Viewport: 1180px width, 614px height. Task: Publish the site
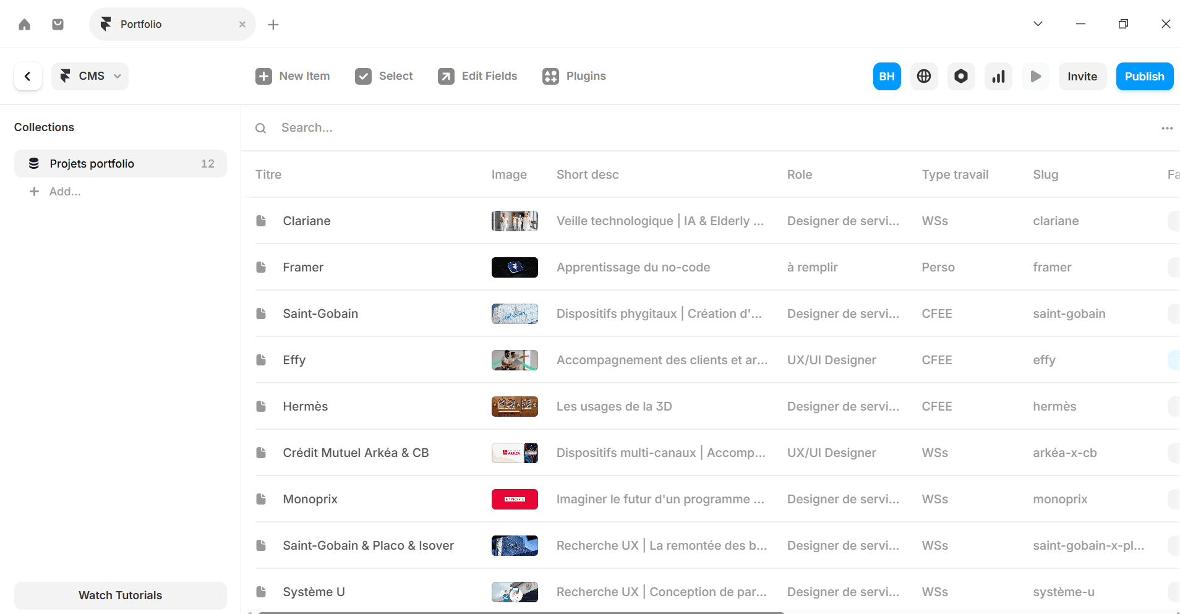click(1145, 76)
